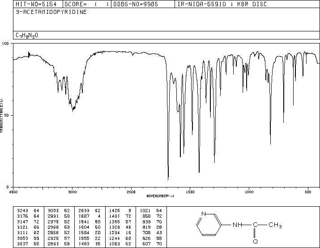Click the 2920 peak table entry
This screenshot has width=320, height=248.
59,238
